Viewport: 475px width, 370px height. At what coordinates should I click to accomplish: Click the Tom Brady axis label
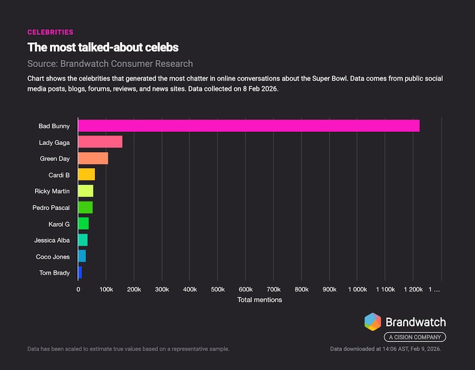(54, 273)
